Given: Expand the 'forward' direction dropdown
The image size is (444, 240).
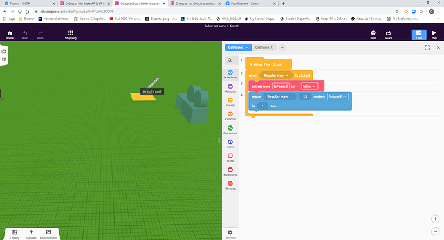Looking at the screenshot, I should tap(338, 97).
